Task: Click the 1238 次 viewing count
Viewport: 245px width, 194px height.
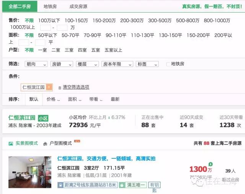Action: coord(230,125)
